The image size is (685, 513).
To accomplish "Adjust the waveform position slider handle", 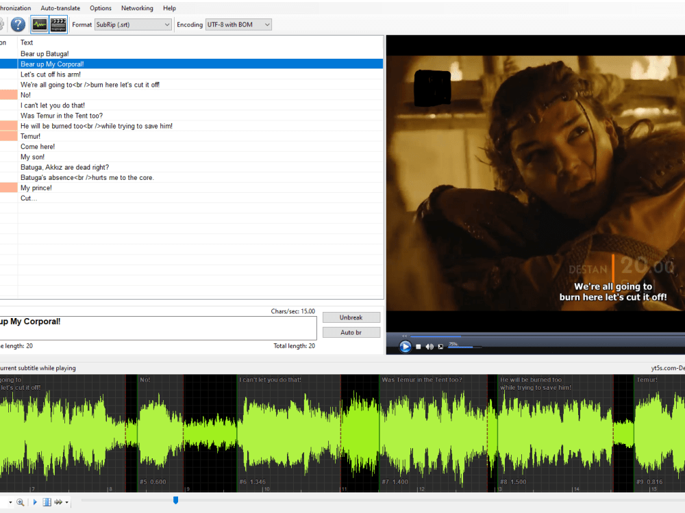I will click(x=175, y=500).
